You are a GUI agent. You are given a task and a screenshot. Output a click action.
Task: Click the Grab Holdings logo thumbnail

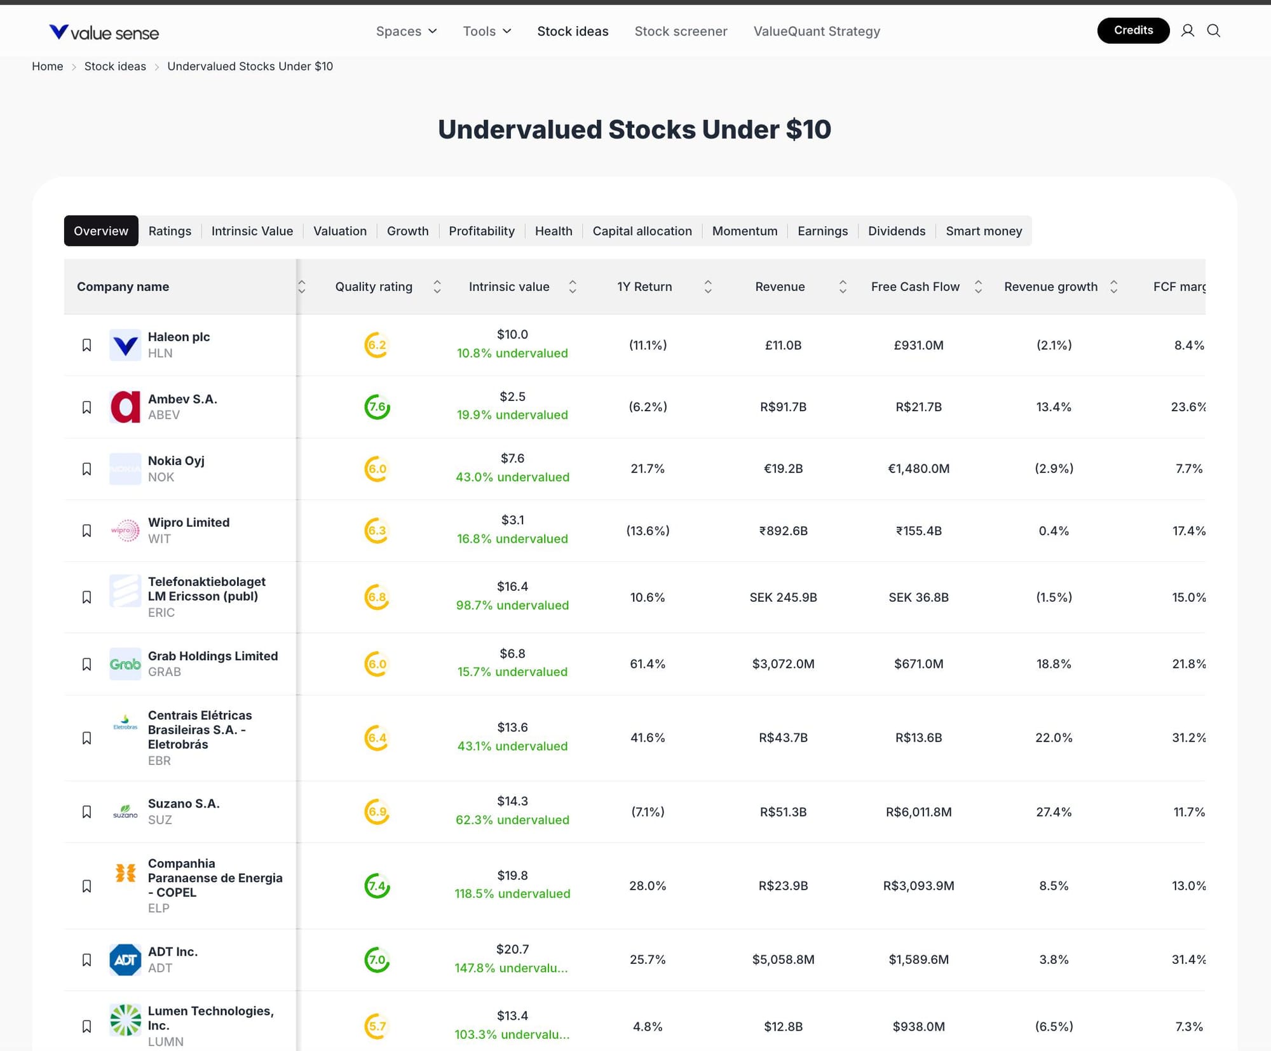125,664
